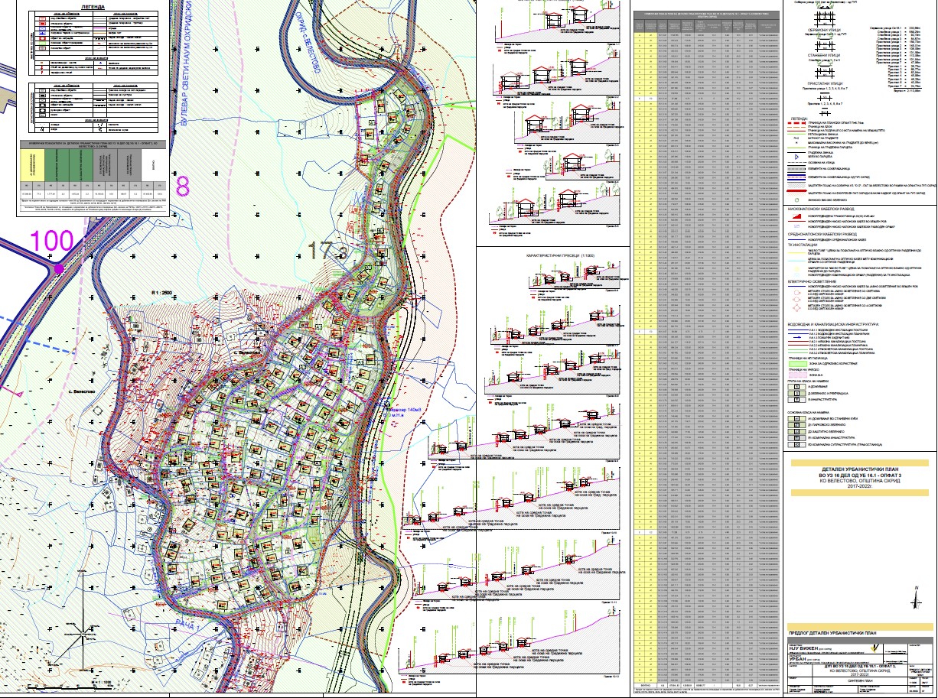Click the cross-section symbol under СЕРВИСНИ УЛИЦИ
938x698 pixels.
pos(823,46)
